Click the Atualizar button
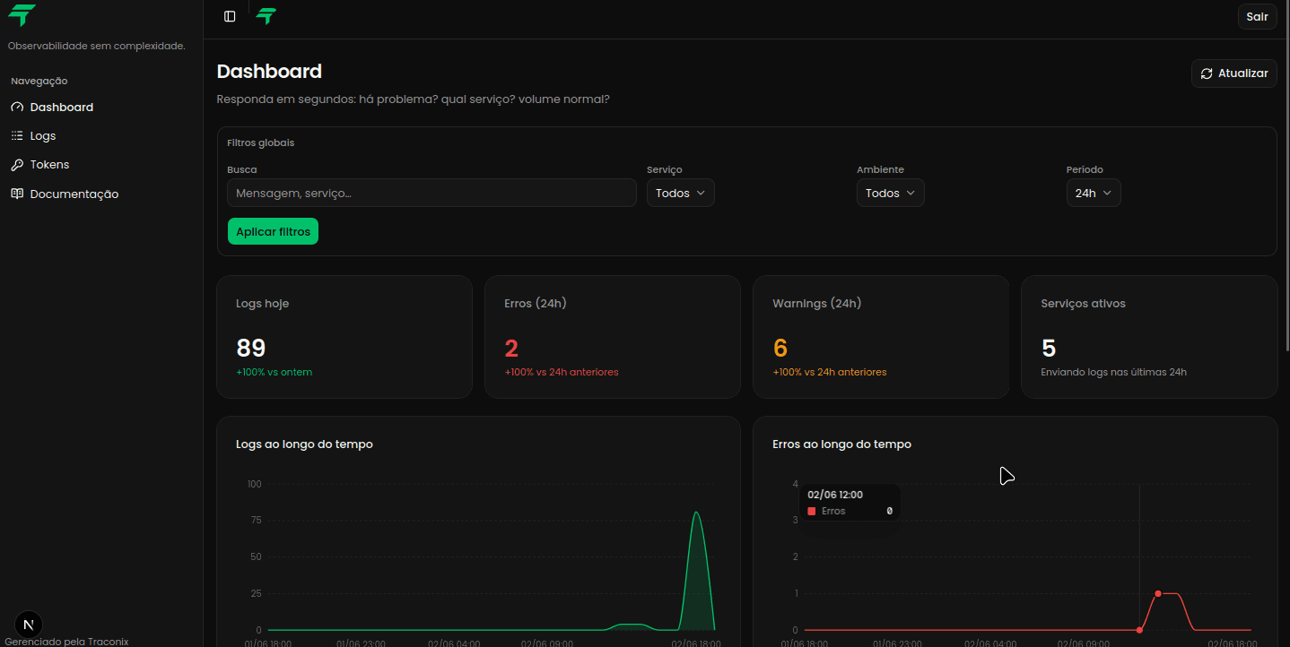Viewport: 1290px width, 647px height. pos(1233,73)
